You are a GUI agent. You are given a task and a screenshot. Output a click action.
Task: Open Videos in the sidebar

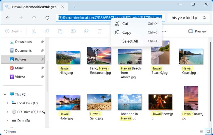[x=20, y=77]
